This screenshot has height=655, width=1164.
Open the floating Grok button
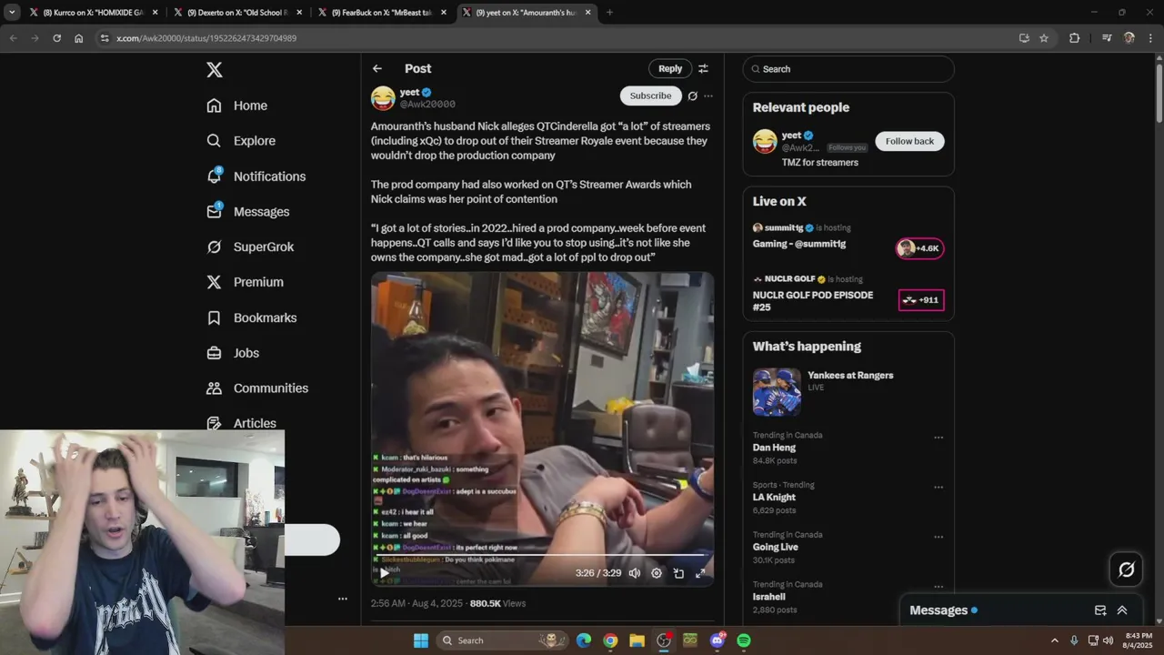(x=1126, y=569)
